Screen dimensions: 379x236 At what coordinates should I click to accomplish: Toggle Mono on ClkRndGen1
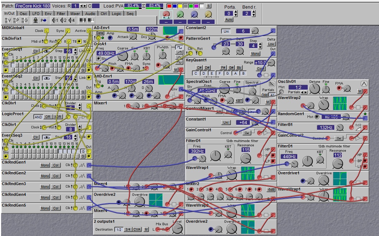pyautogui.click(x=45, y=165)
